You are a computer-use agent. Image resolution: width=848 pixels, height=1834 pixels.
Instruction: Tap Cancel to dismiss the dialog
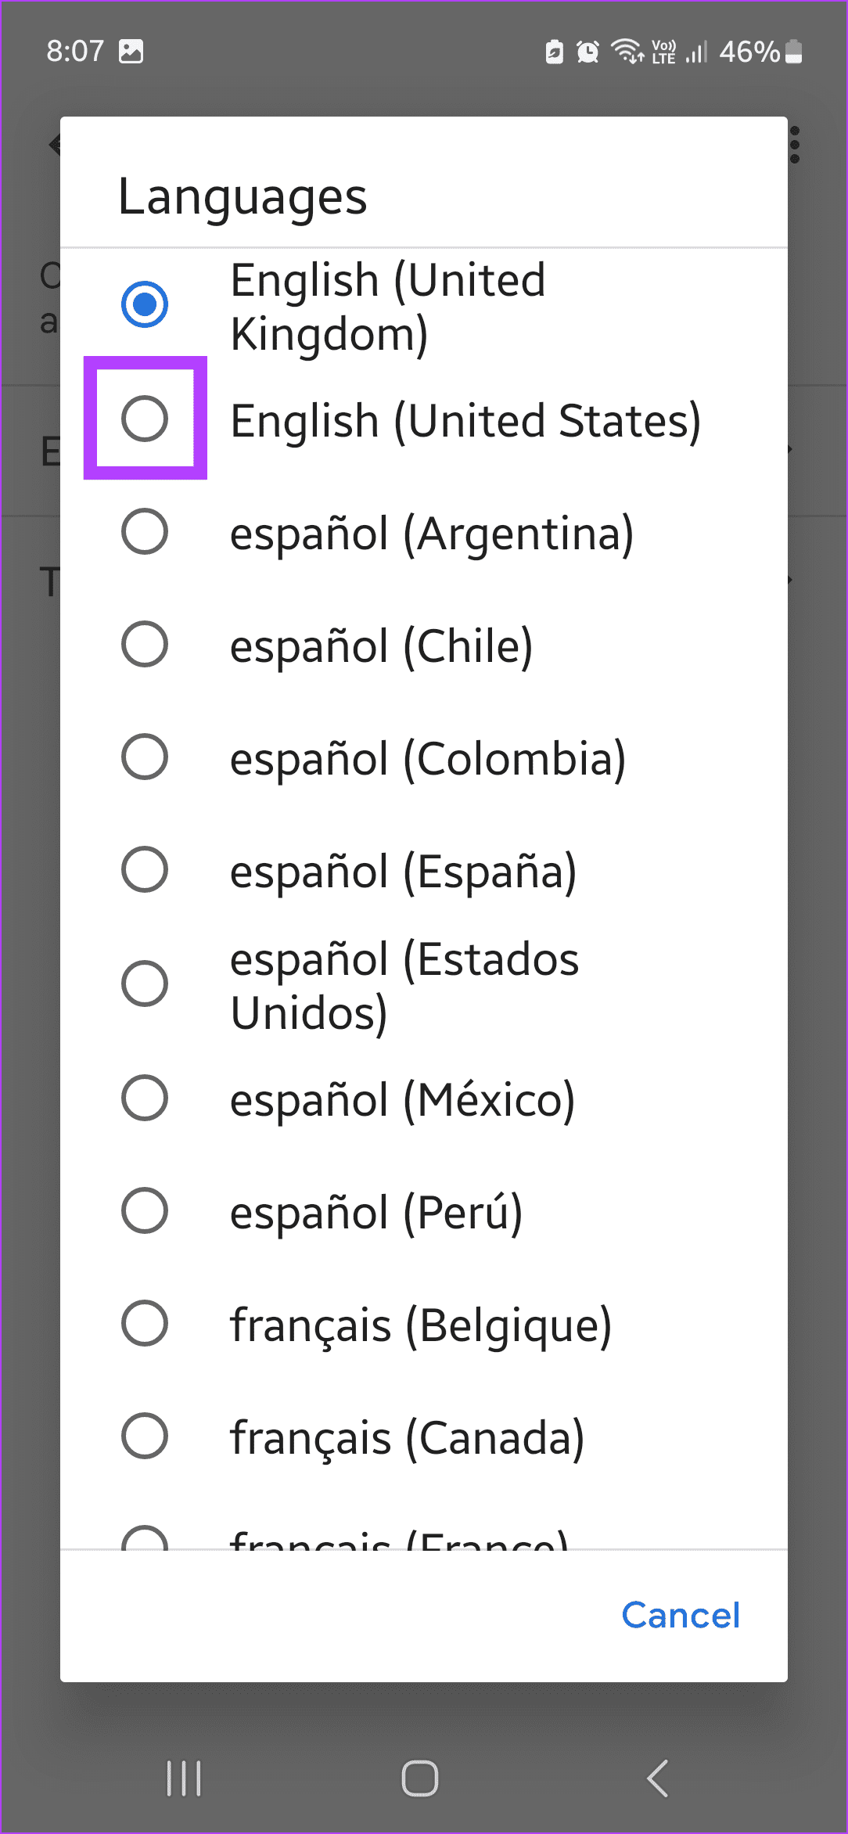pos(680,1614)
